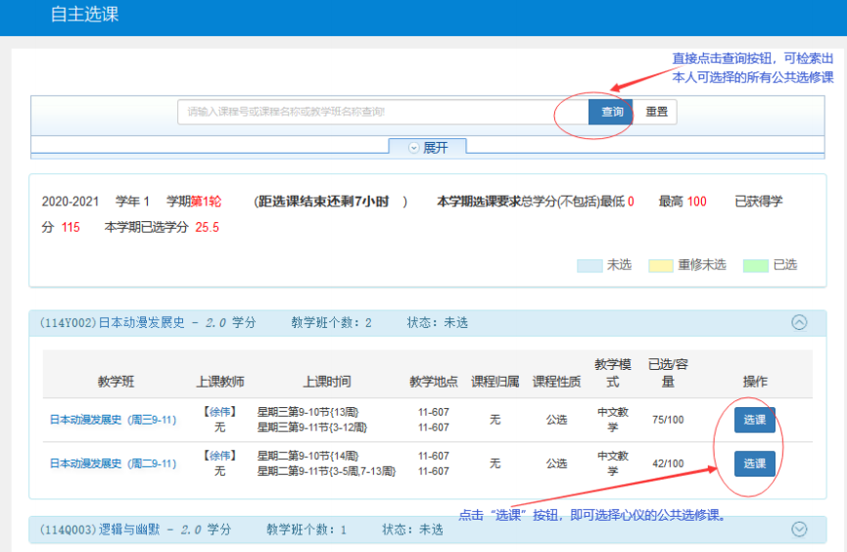Screen dimensions: 847x552
Task: Click the blue 未选 legend swatch
Action: coord(589,265)
